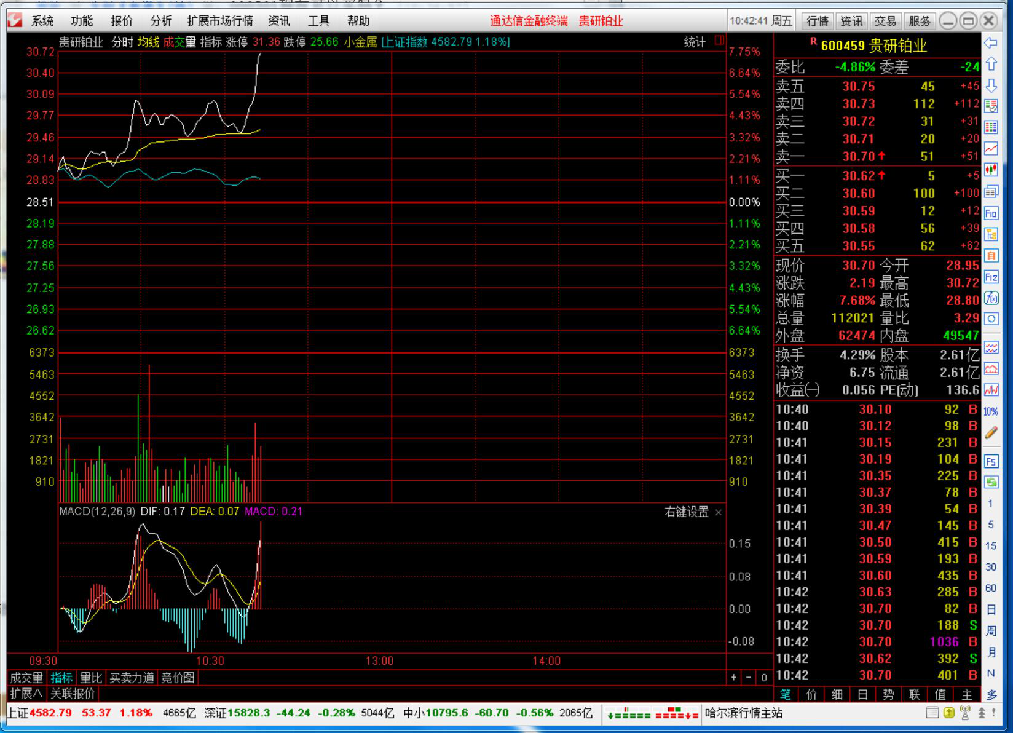Click the plus button to add an indicator pane
Screen dimensions: 1013x733
pyautogui.click(x=733, y=677)
